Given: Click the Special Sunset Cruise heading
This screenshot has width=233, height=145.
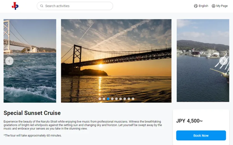Looking at the screenshot, I should pos(32,113).
